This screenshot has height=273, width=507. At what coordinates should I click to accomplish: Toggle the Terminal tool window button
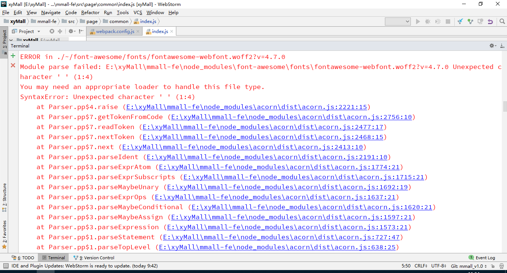point(53,258)
